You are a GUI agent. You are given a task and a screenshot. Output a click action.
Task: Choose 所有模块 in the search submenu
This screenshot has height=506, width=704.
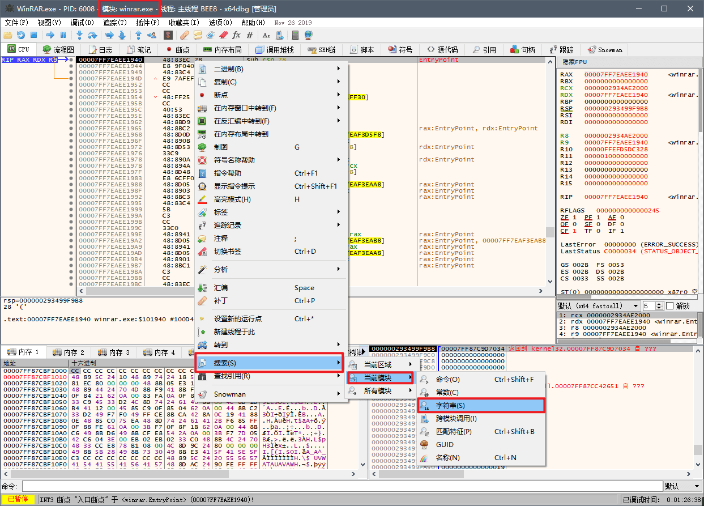(381, 390)
